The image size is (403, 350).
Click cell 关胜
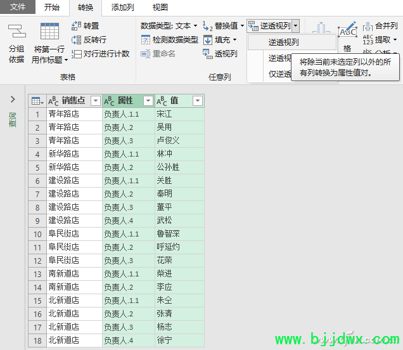[179, 181]
